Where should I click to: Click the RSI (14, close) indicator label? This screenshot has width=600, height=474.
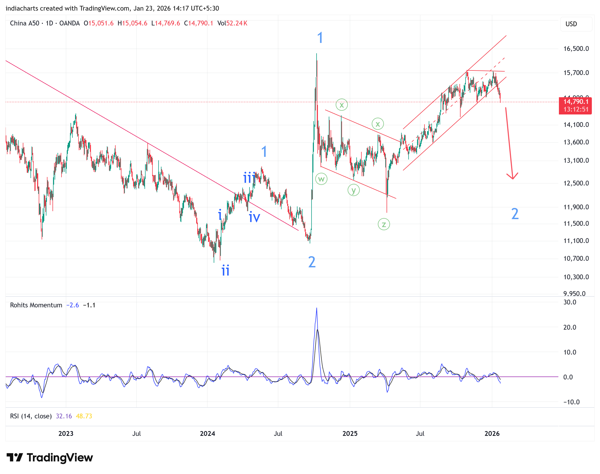(x=31, y=416)
